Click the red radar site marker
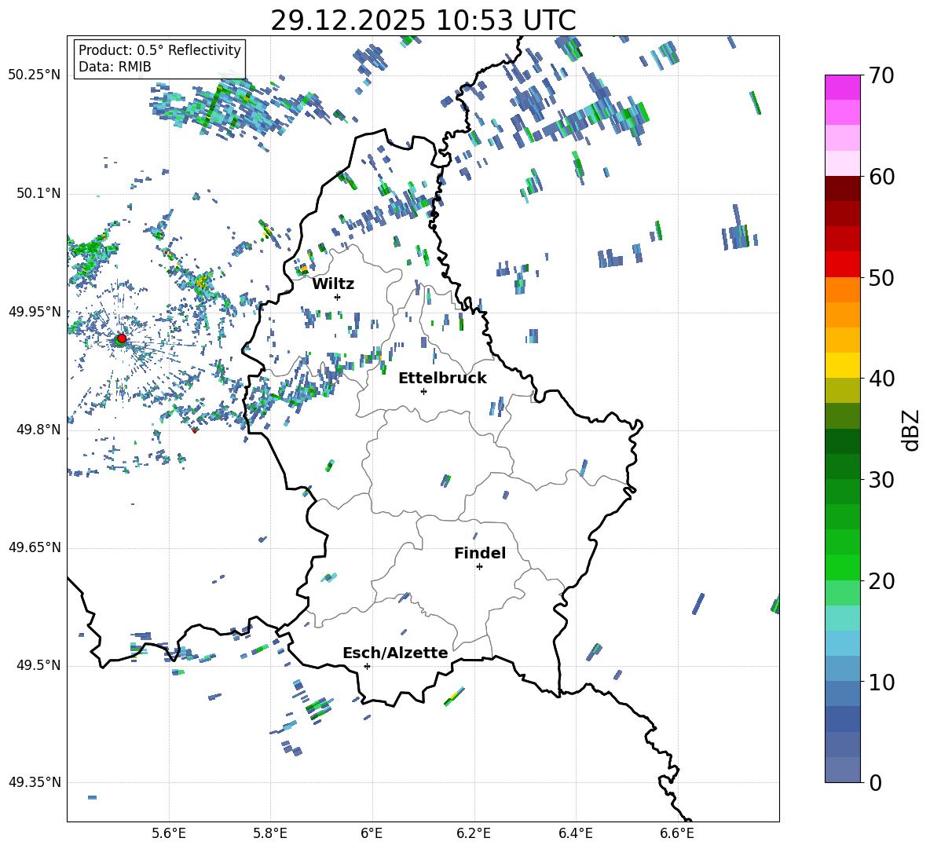 121,339
